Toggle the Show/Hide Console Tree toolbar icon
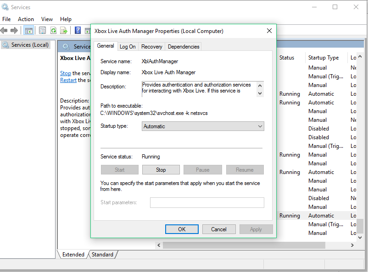The height and width of the screenshot is (272, 368). pos(29,31)
